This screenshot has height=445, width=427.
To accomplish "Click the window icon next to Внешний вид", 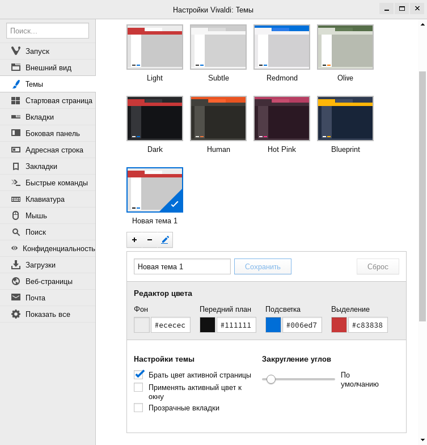I will 16,67.
